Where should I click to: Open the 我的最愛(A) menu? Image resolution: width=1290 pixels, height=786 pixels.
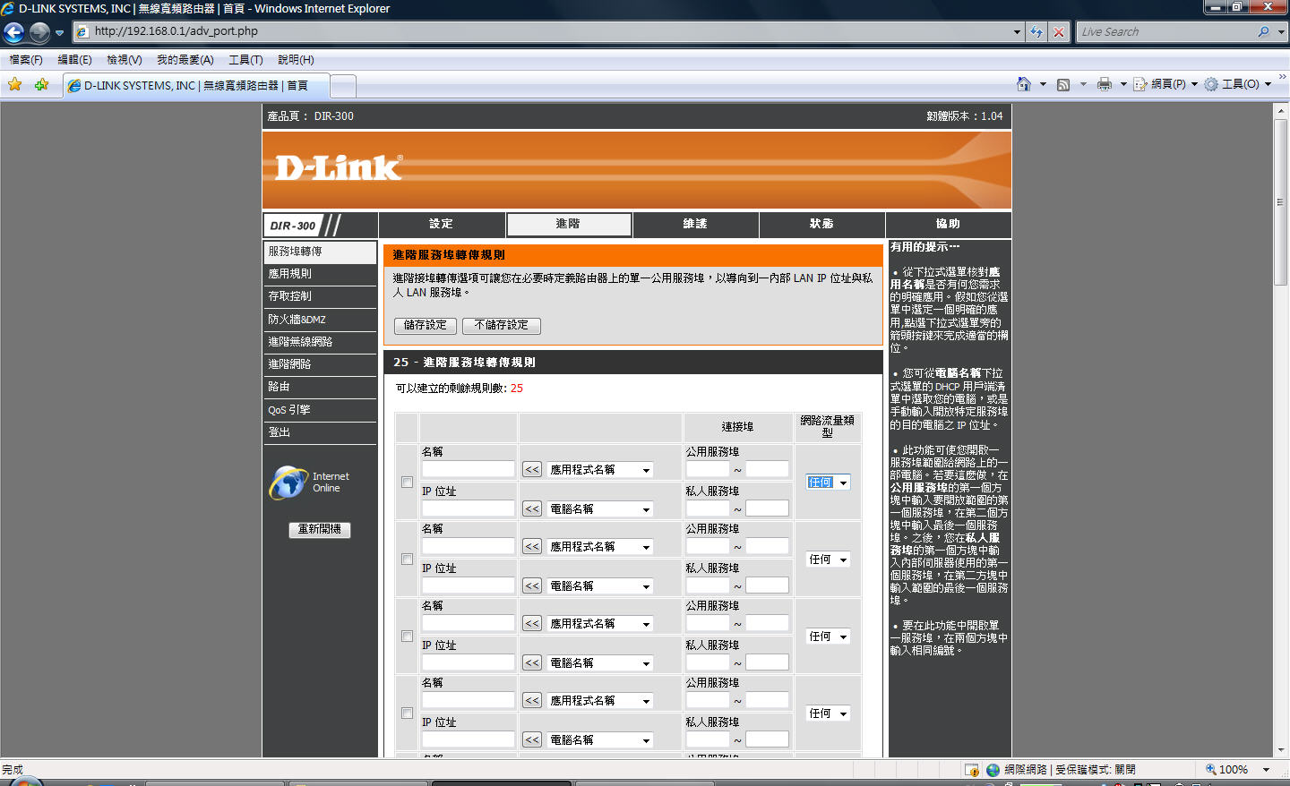tap(185, 60)
